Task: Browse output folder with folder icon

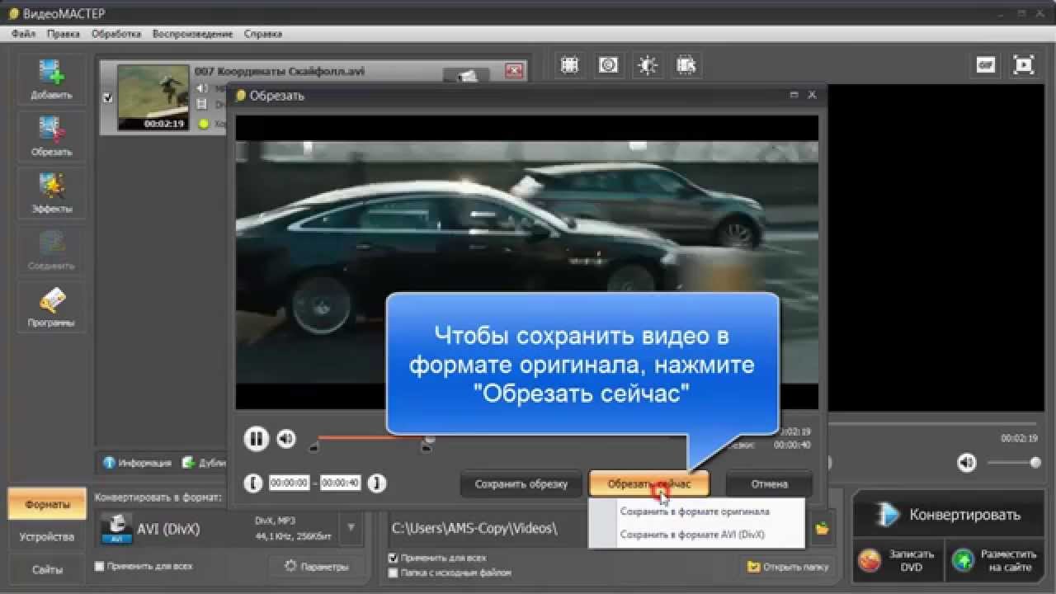Action: tap(822, 529)
